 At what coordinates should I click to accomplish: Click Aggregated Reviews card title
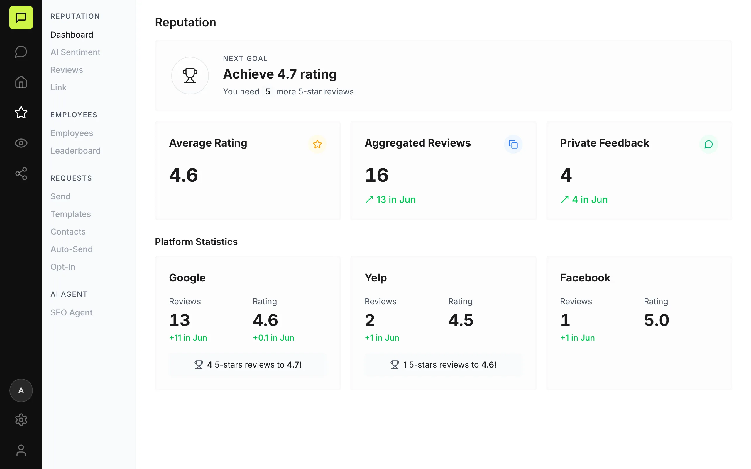(x=418, y=143)
